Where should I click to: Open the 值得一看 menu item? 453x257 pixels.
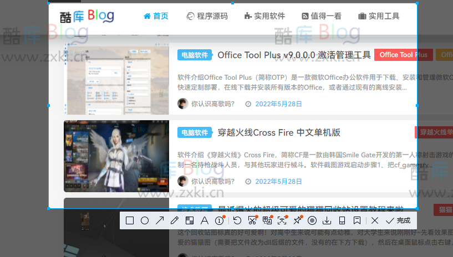322,16
